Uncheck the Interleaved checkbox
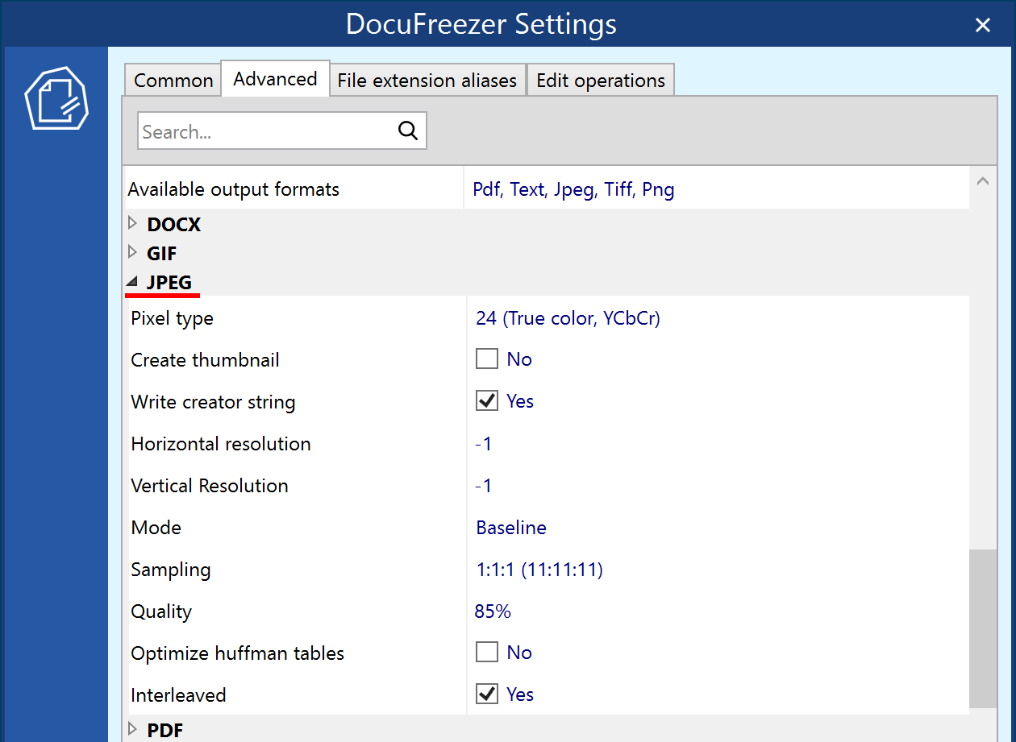 [487, 694]
